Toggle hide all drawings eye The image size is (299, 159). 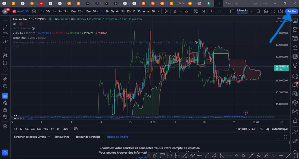(x=5, y=116)
